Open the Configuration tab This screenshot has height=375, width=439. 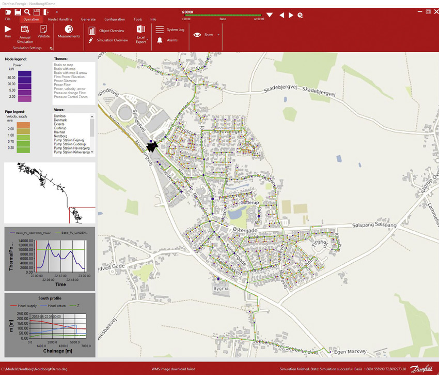point(115,19)
